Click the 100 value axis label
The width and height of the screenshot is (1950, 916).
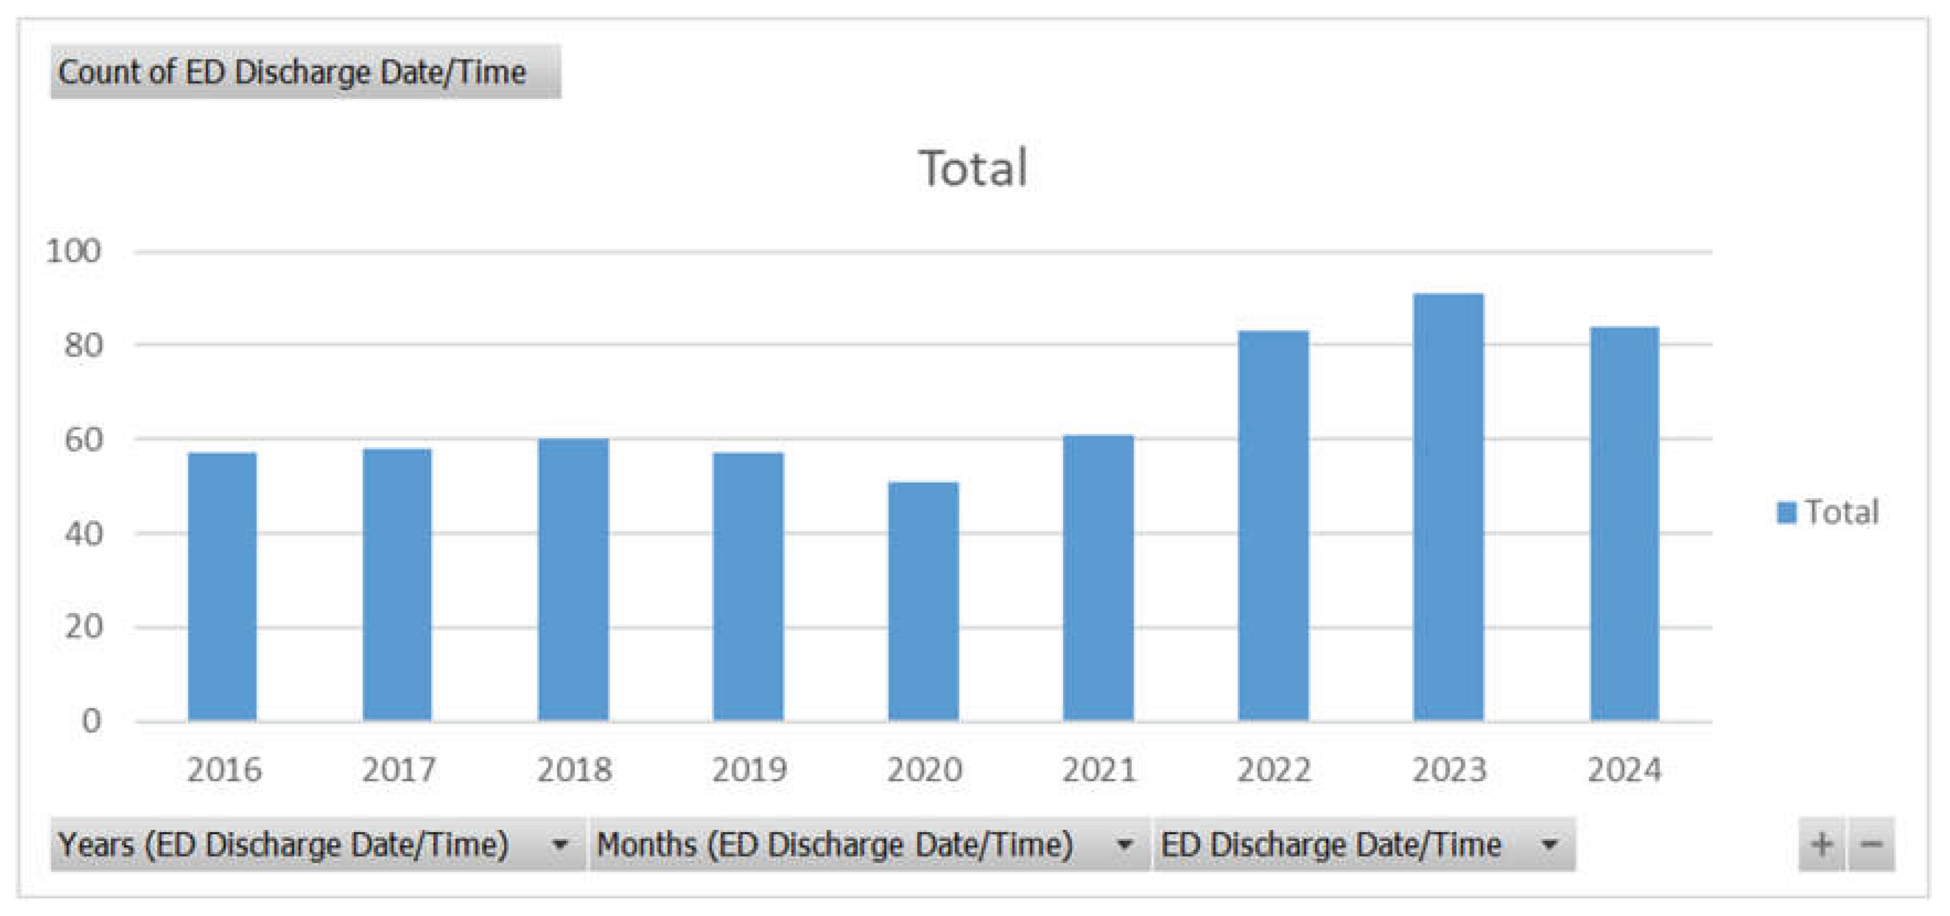tap(73, 251)
